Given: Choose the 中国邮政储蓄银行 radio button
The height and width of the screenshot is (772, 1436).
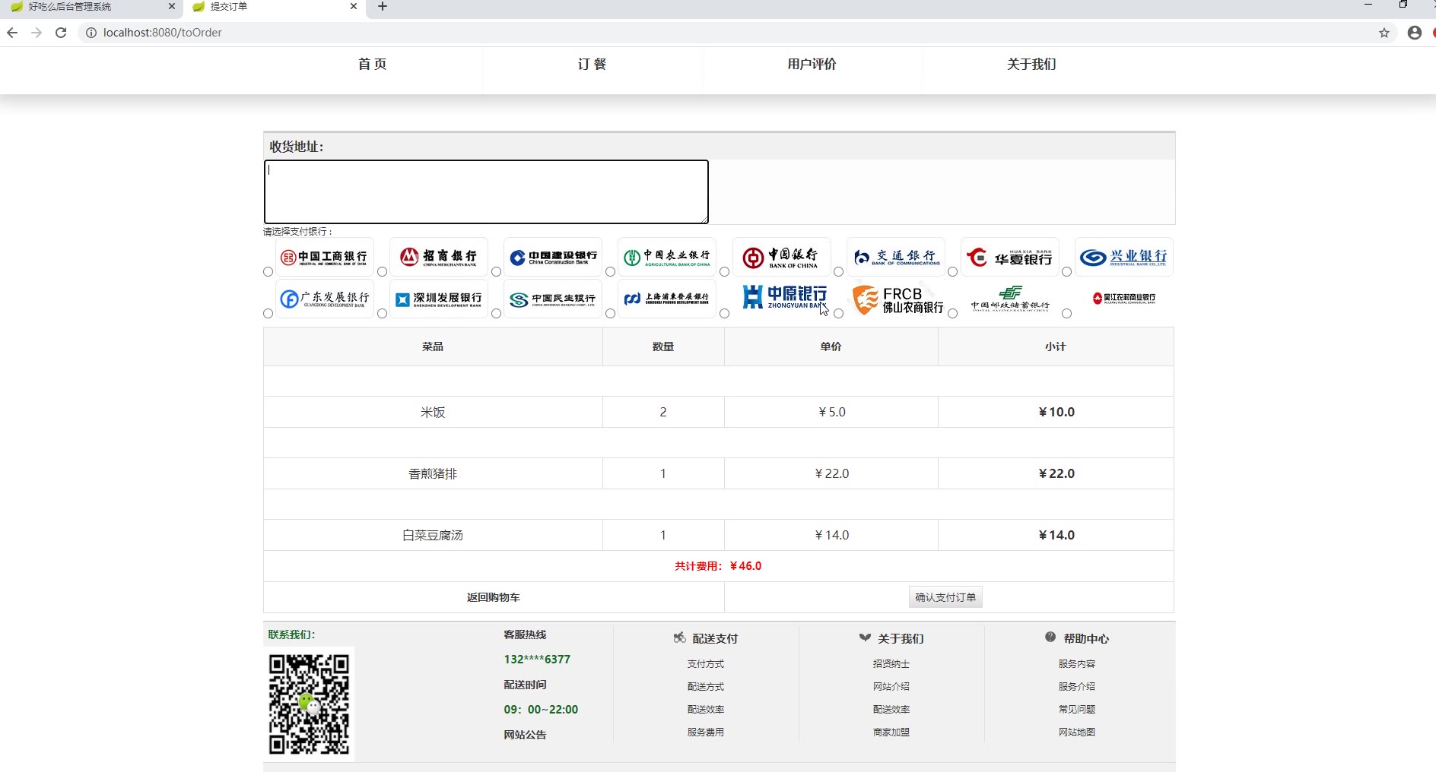Looking at the screenshot, I should coord(952,313).
